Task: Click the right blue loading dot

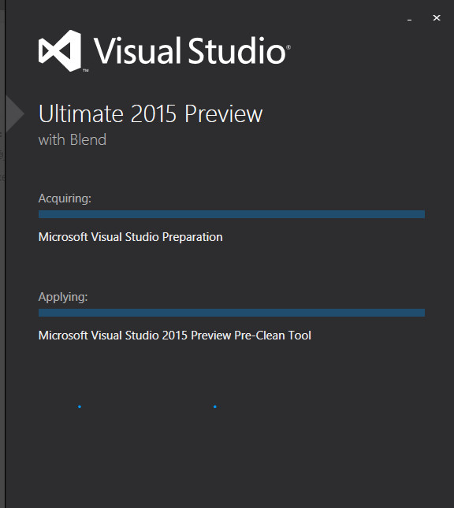Action: coord(214,406)
